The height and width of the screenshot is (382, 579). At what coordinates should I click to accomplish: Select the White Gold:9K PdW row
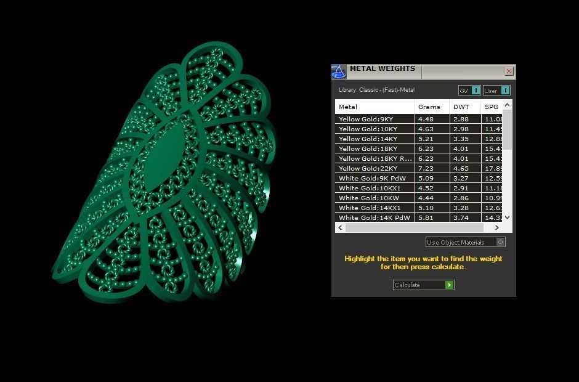(x=419, y=178)
